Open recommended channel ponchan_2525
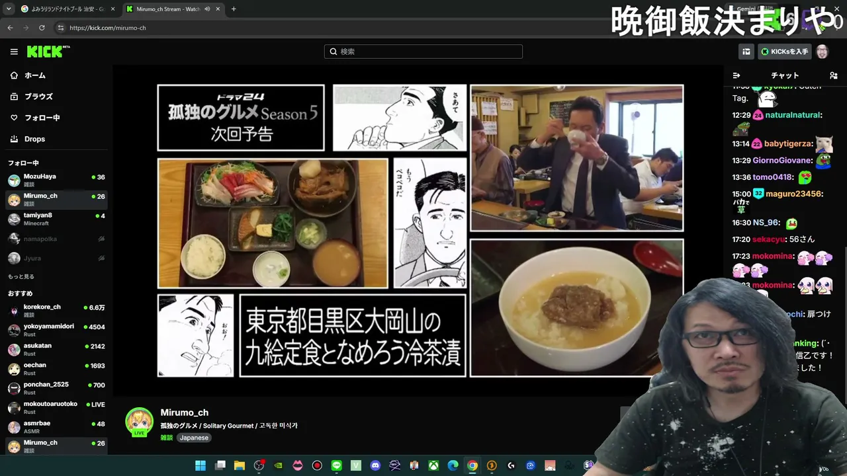 pos(56,387)
